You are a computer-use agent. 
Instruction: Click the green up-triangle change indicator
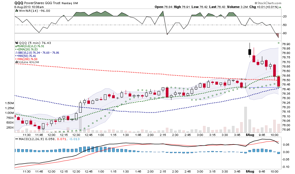coord(280,7)
